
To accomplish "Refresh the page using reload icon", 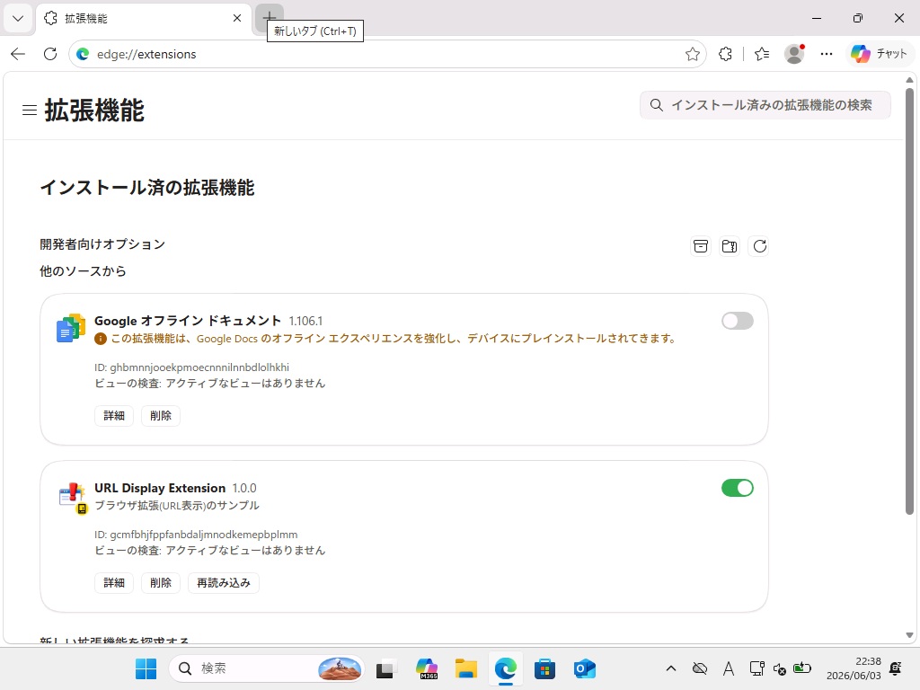I will (50, 54).
